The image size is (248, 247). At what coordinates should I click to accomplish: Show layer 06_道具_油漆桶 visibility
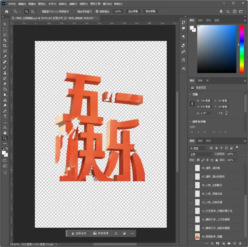[191, 168]
